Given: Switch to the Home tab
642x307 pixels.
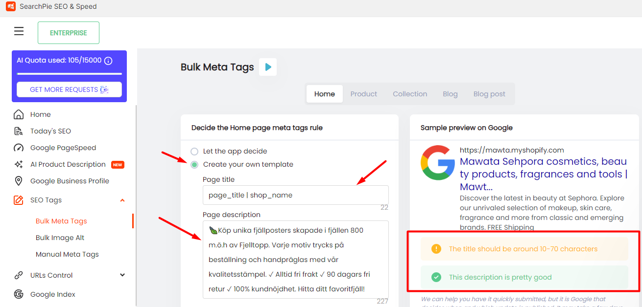Looking at the screenshot, I should tap(325, 94).
